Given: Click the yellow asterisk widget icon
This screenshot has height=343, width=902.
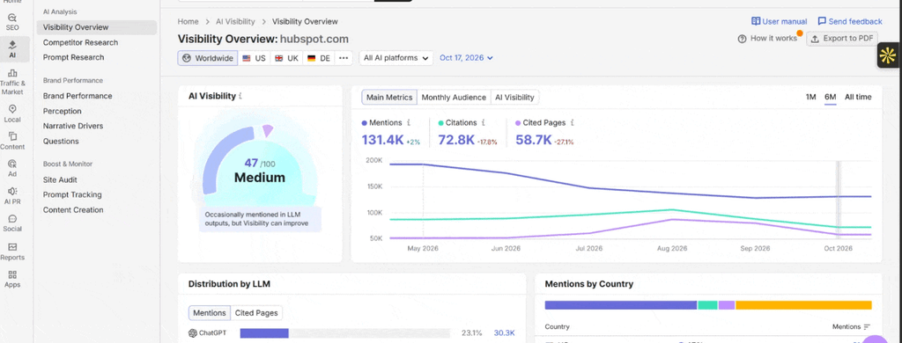Looking at the screenshot, I should (888, 55).
